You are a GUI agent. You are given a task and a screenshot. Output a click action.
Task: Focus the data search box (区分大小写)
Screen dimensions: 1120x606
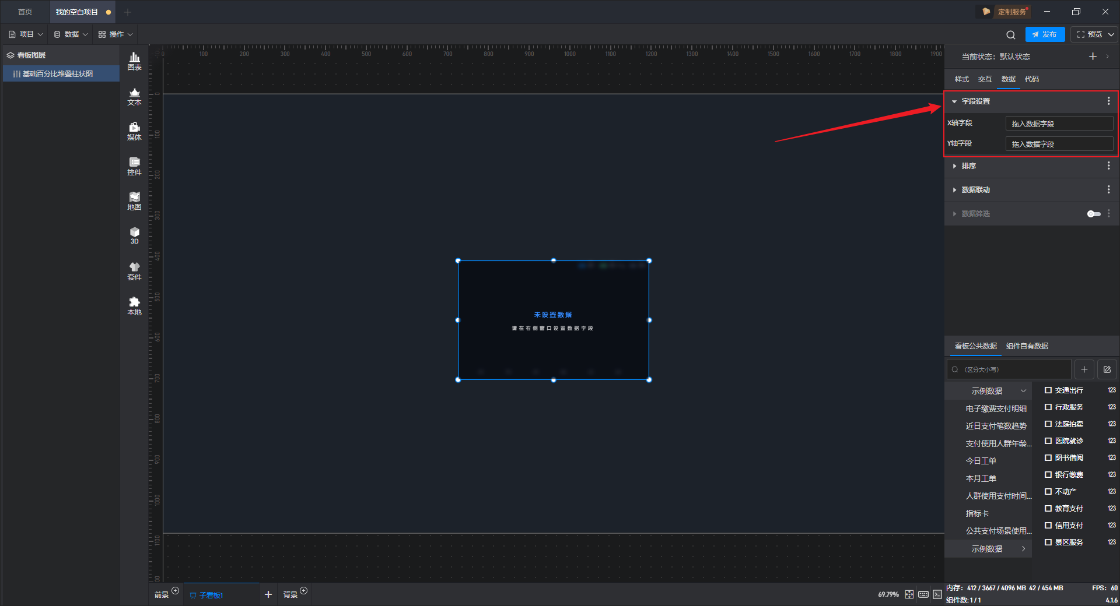[x=1009, y=369]
